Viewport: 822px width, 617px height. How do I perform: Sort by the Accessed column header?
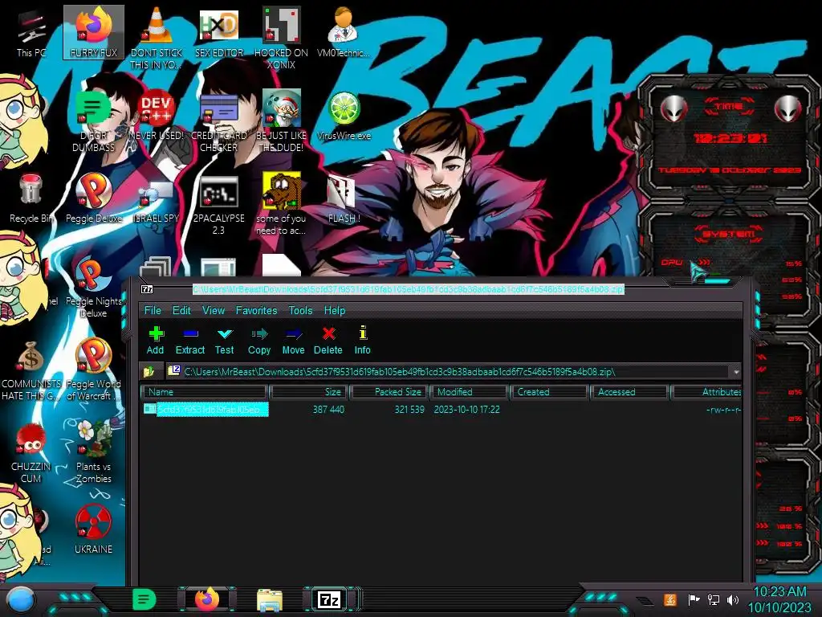[629, 392]
